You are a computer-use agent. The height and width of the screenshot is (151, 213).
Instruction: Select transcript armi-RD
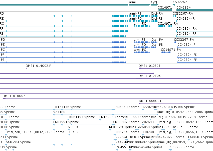coord(135,19)
